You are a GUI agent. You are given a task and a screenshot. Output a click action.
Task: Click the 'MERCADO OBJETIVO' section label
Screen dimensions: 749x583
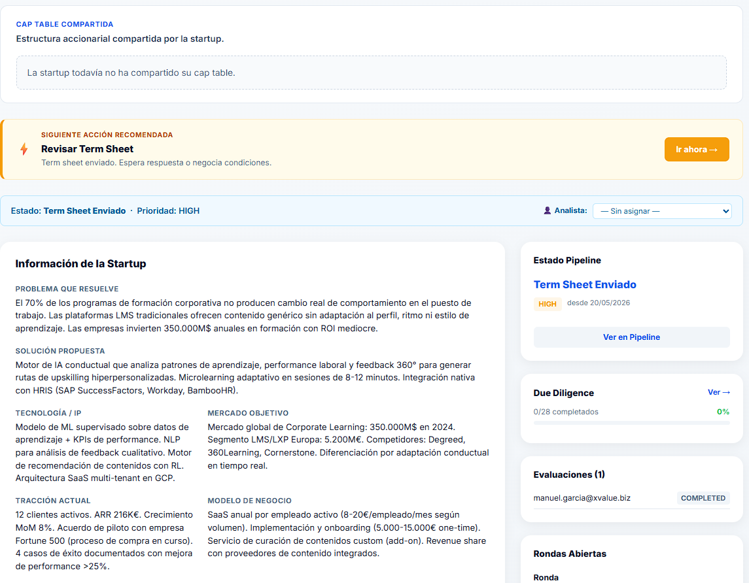click(248, 413)
